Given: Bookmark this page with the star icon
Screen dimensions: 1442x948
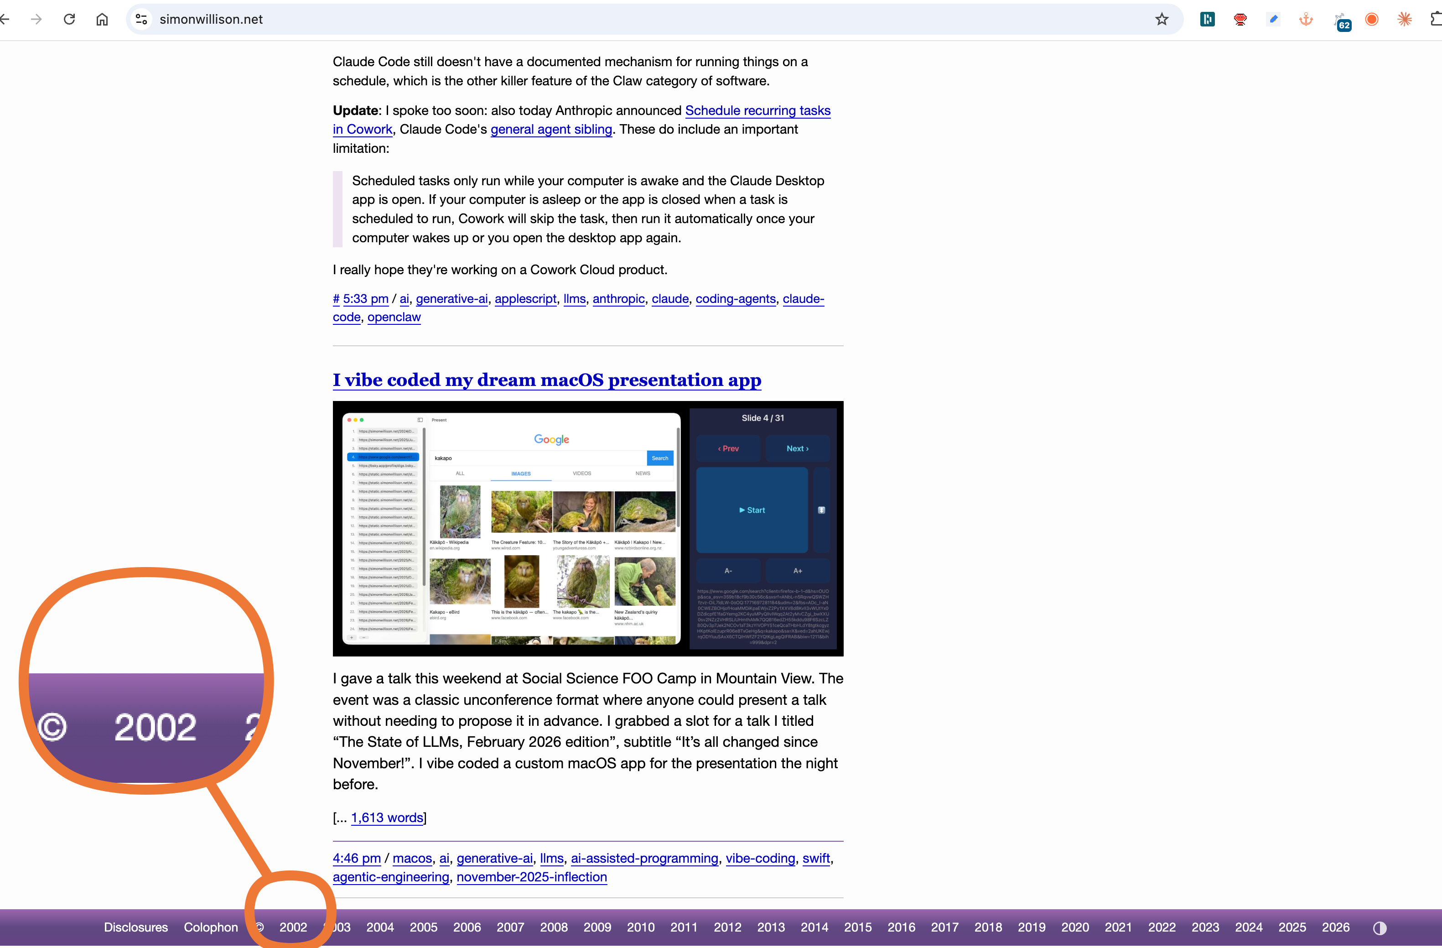Looking at the screenshot, I should (x=1162, y=19).
